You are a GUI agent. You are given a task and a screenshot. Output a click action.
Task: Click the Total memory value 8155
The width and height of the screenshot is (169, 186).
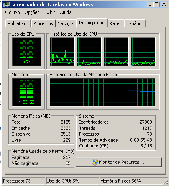(x=65, y=122)
